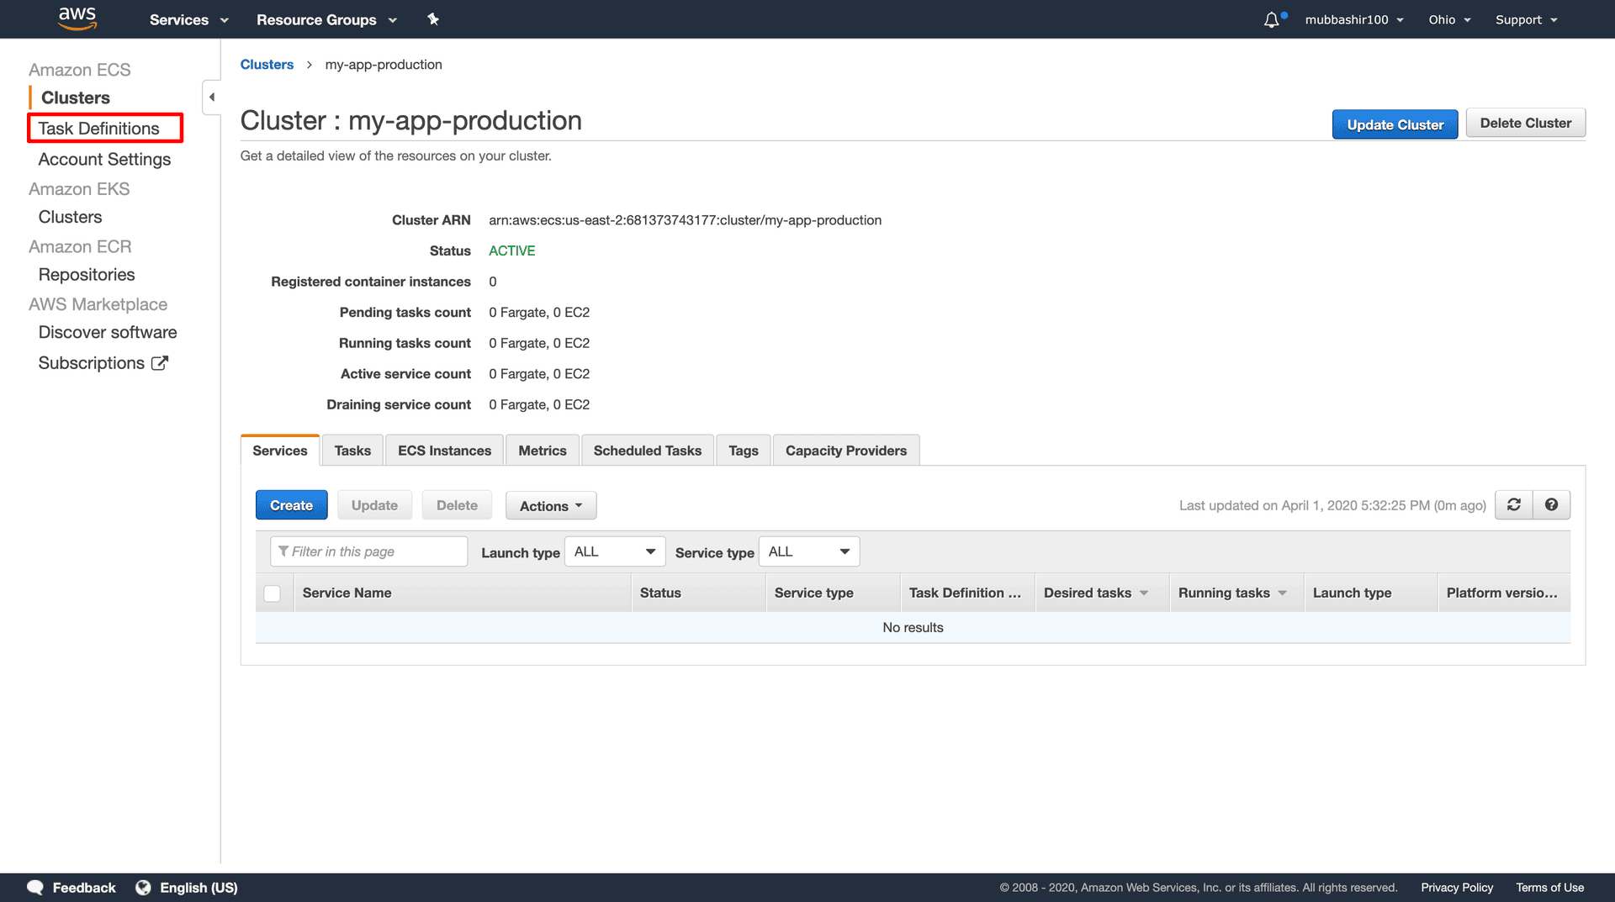Click the Terms of Use footer link
The width and height of the screenshot is (1615, 902).
pos(1549,888)
